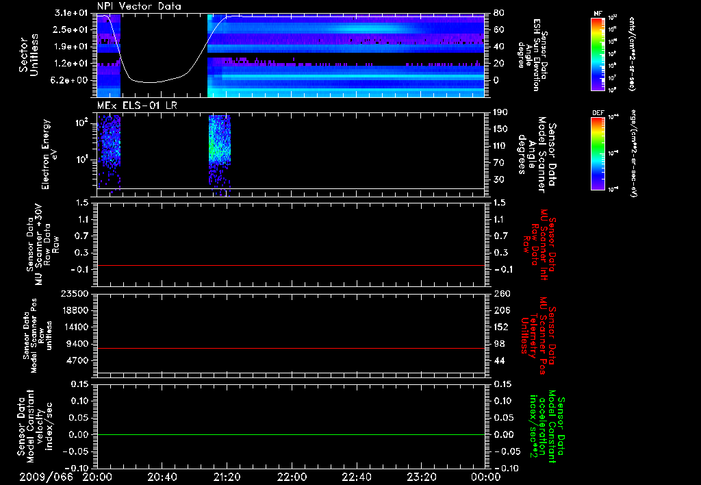Screen dimensions: 701x485
Task: Click the '9400' scanner position tick value
Action: click(x=77, y=344)
